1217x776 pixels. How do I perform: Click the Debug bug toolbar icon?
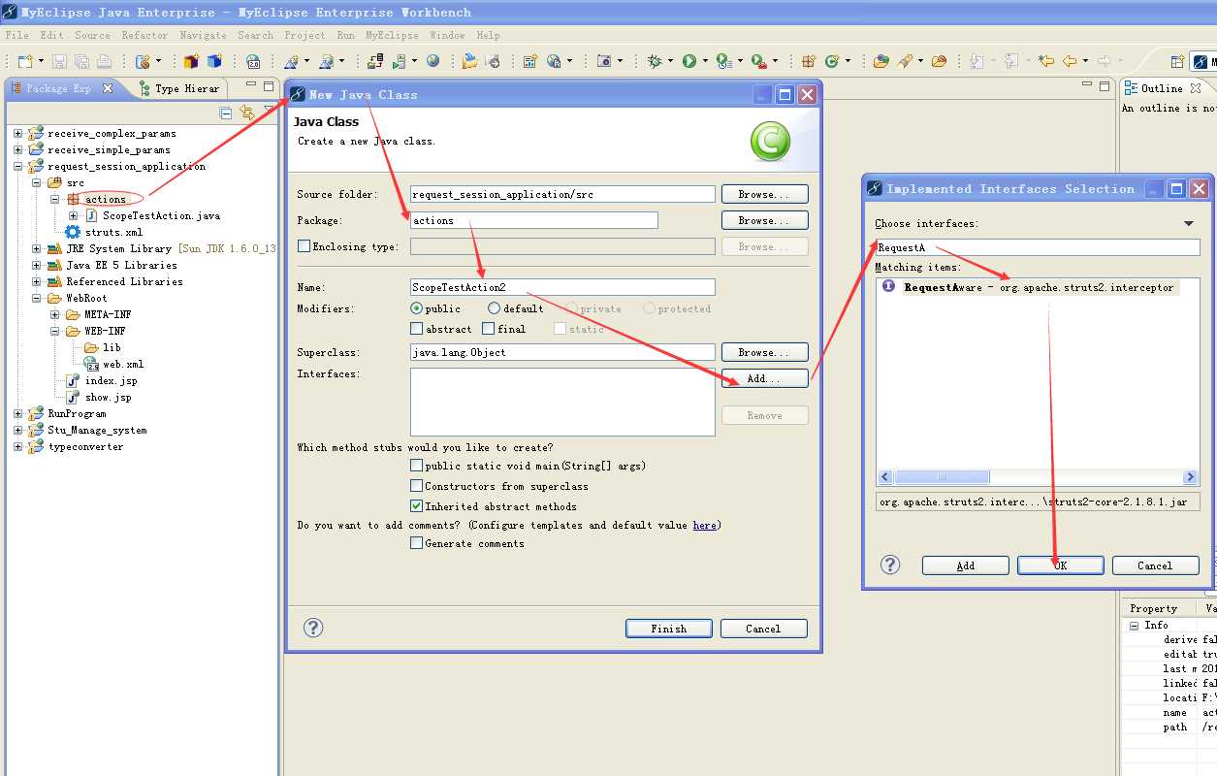coord(656,61)
